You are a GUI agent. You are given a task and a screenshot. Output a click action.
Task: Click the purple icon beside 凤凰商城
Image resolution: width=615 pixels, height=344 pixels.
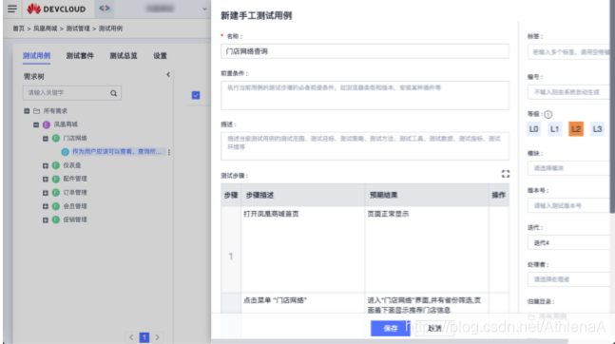[x=47, y=124]
